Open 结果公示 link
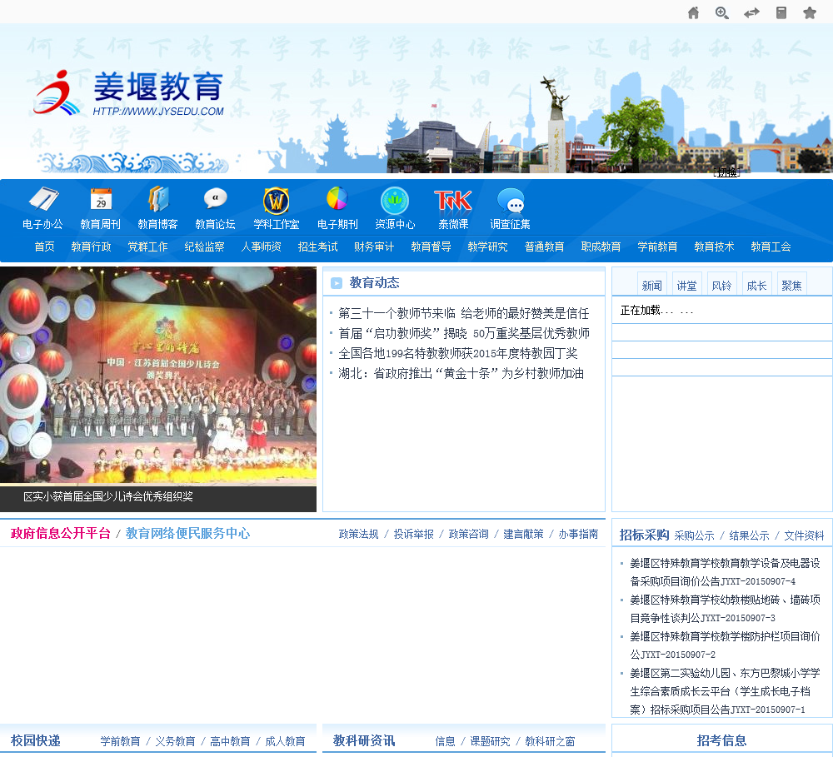Screen dimensions: 833x757 749,535
